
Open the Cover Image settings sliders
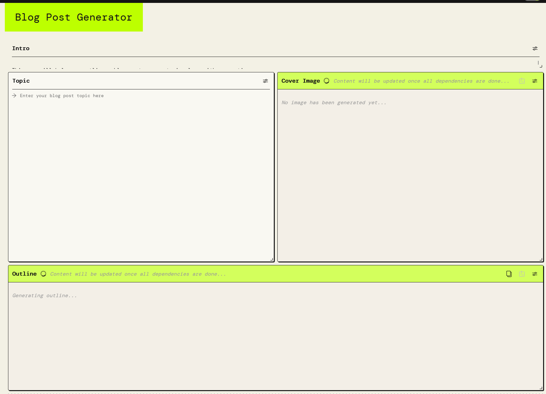[x=534, y=81]
